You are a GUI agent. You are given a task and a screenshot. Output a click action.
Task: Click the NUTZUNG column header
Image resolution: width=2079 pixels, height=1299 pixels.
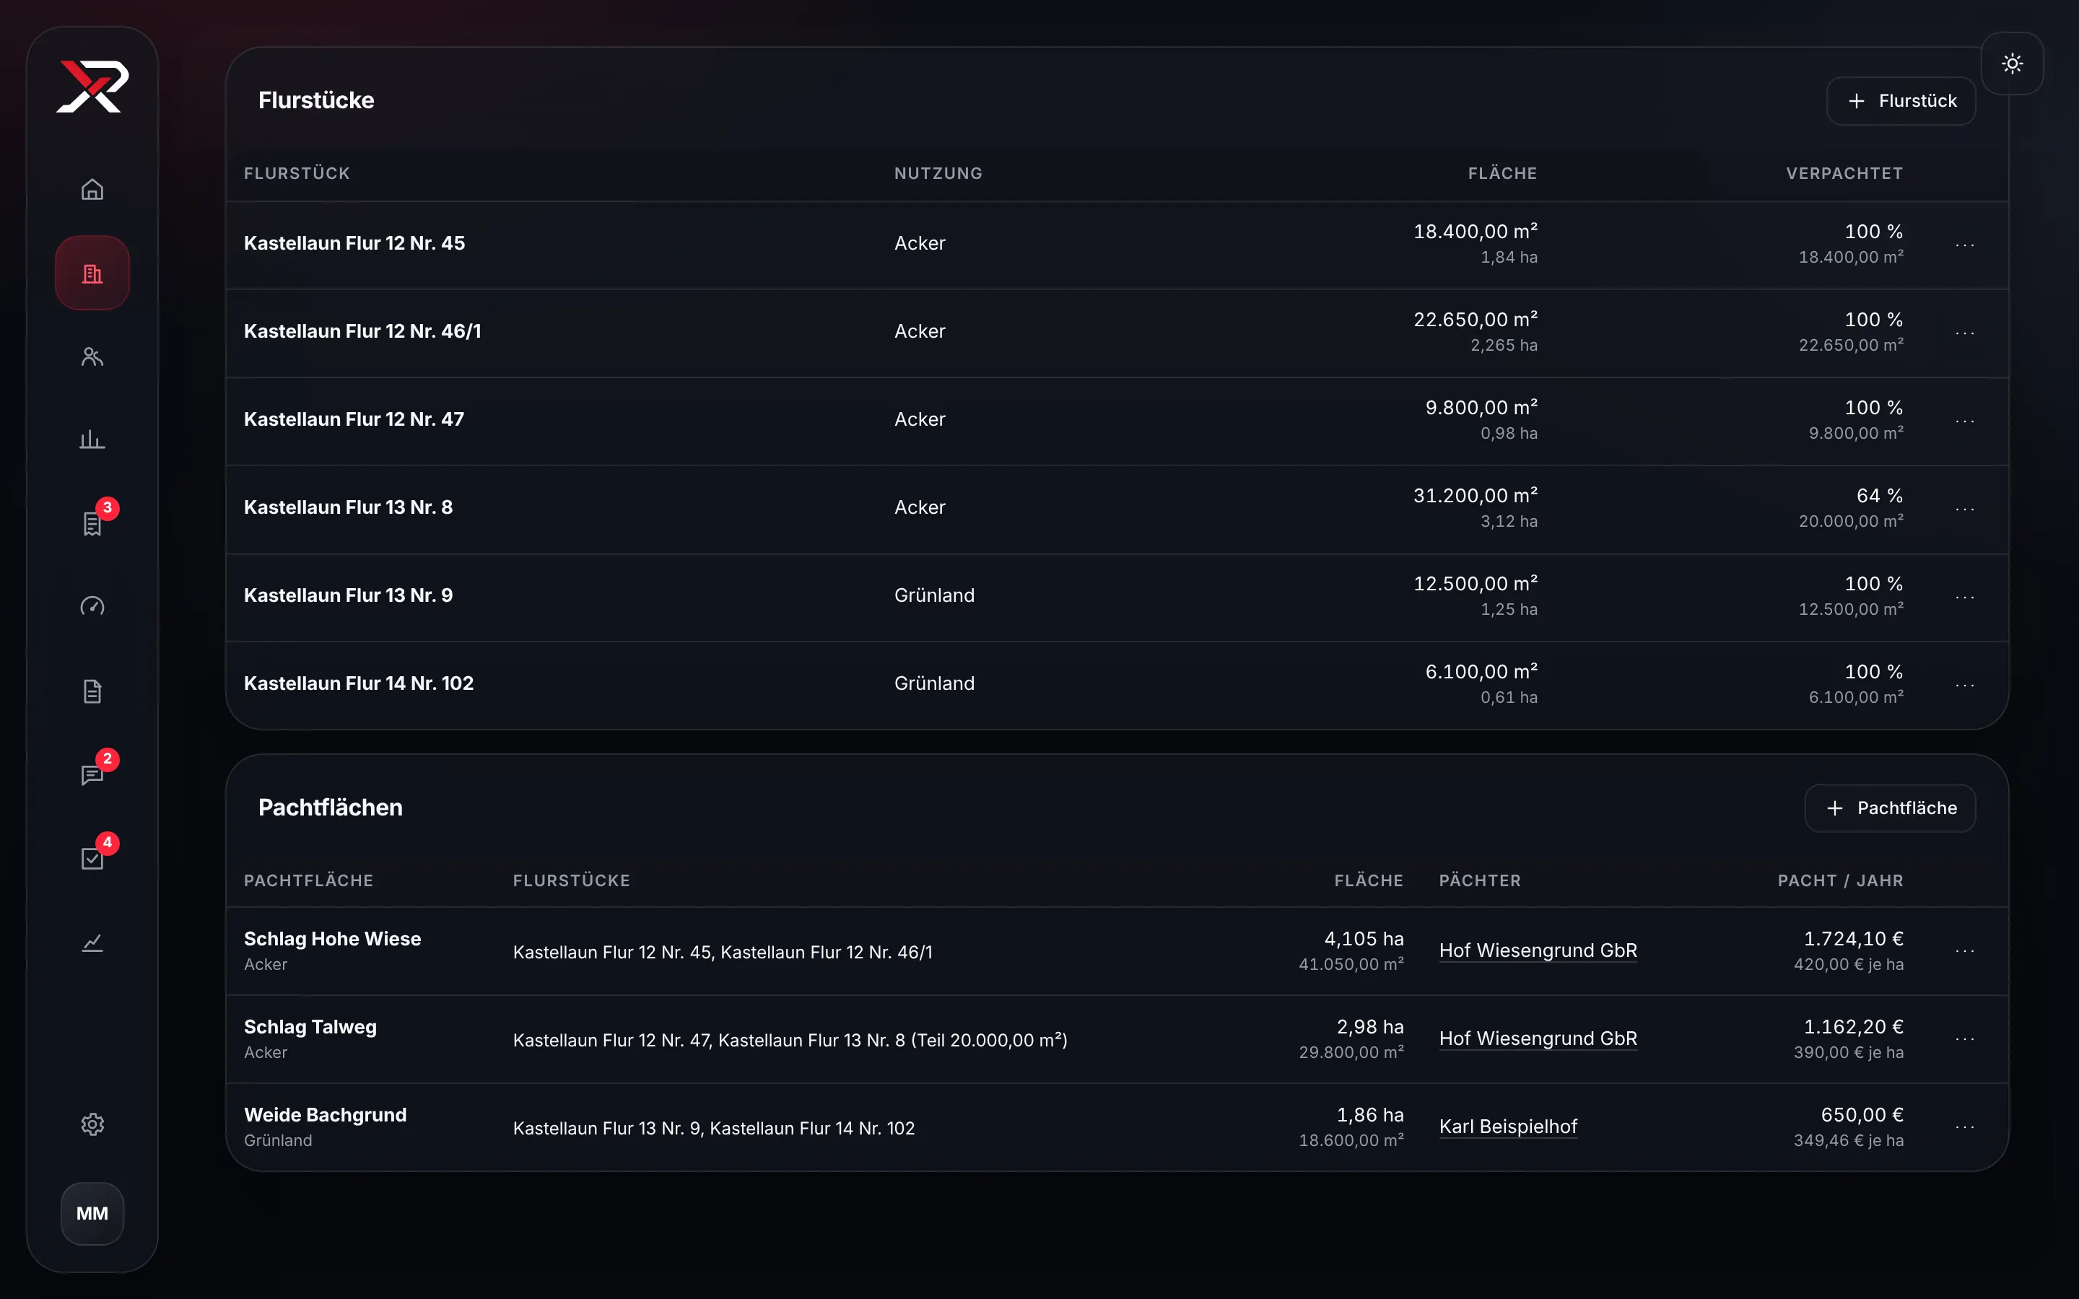click(x=938, y=173)
